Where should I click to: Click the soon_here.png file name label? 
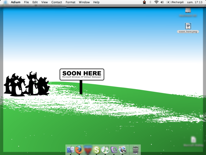coord(188,32)
